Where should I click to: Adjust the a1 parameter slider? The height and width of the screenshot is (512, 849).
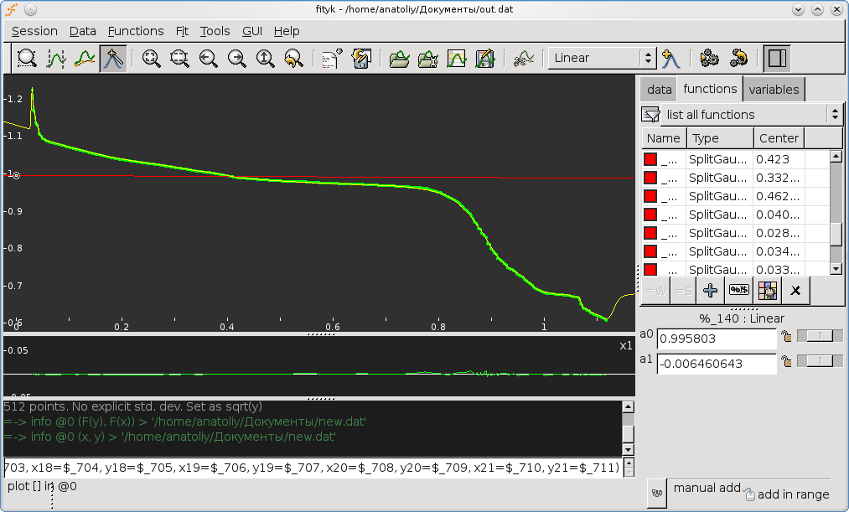pos(820,361)
